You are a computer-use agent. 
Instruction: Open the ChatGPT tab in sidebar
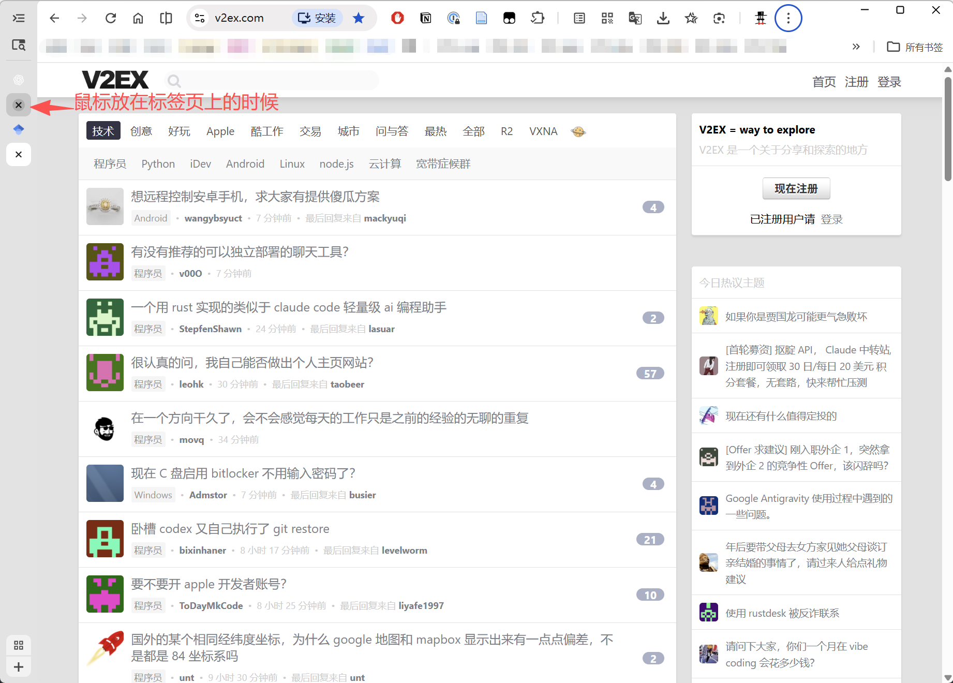(x=19, y=80)
